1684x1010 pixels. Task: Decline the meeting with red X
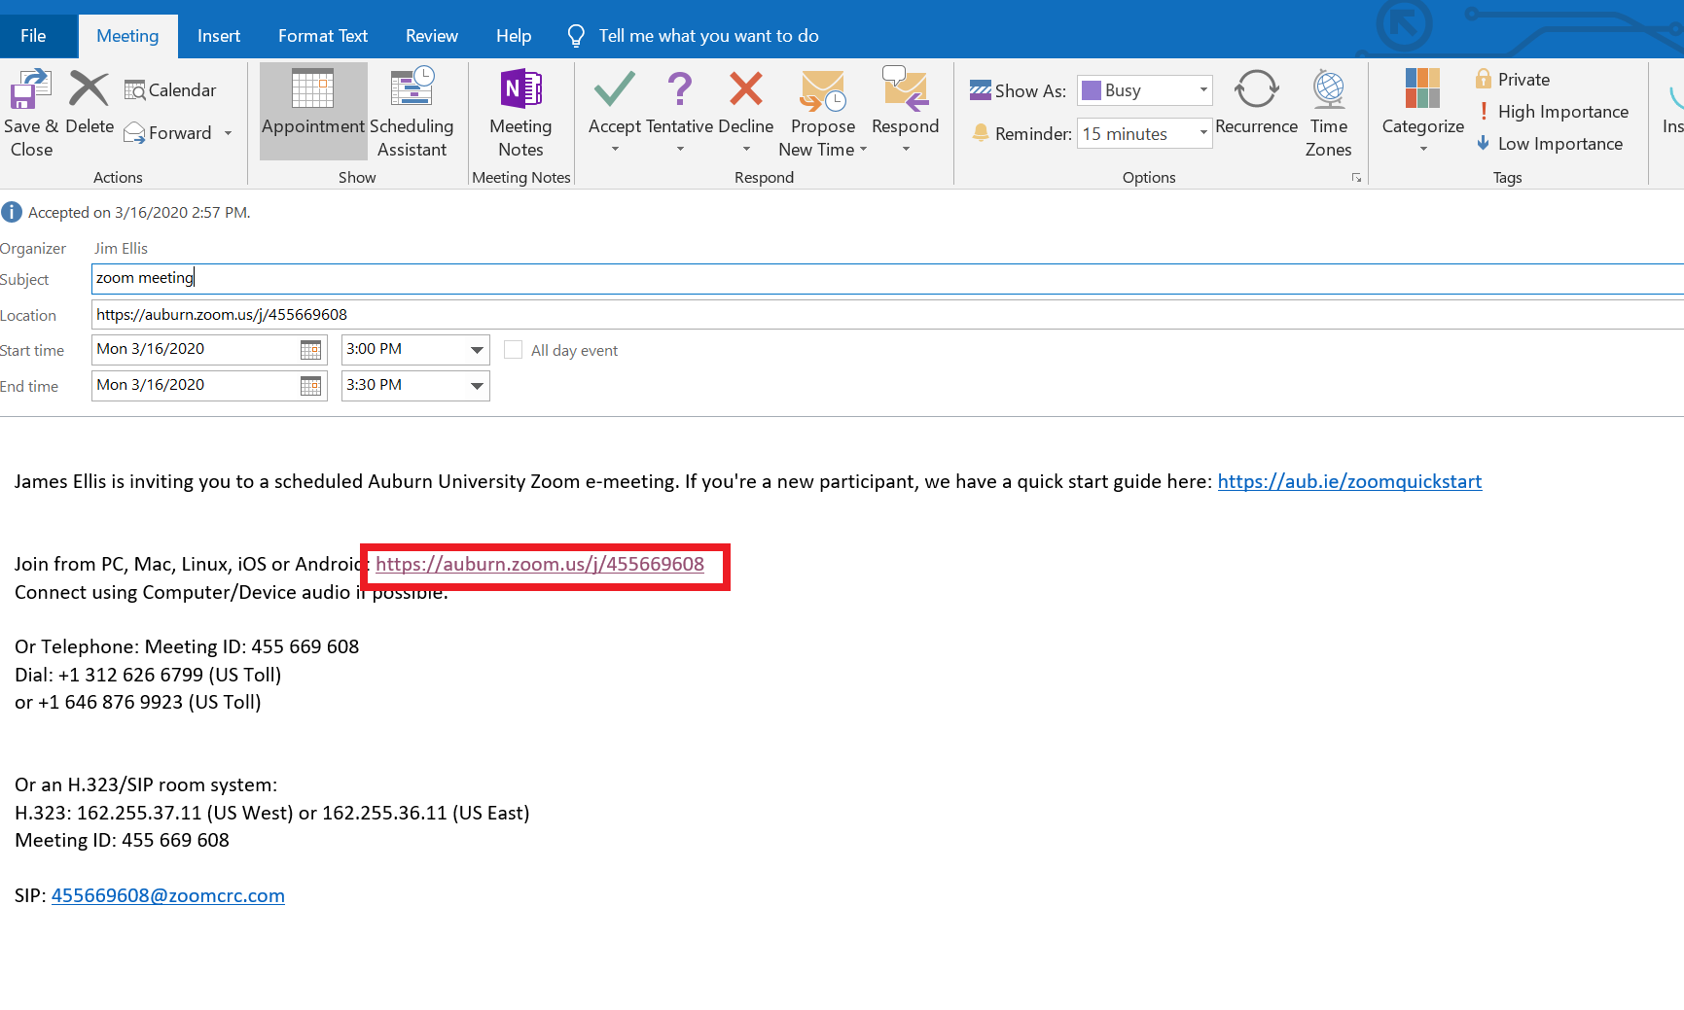746,88
